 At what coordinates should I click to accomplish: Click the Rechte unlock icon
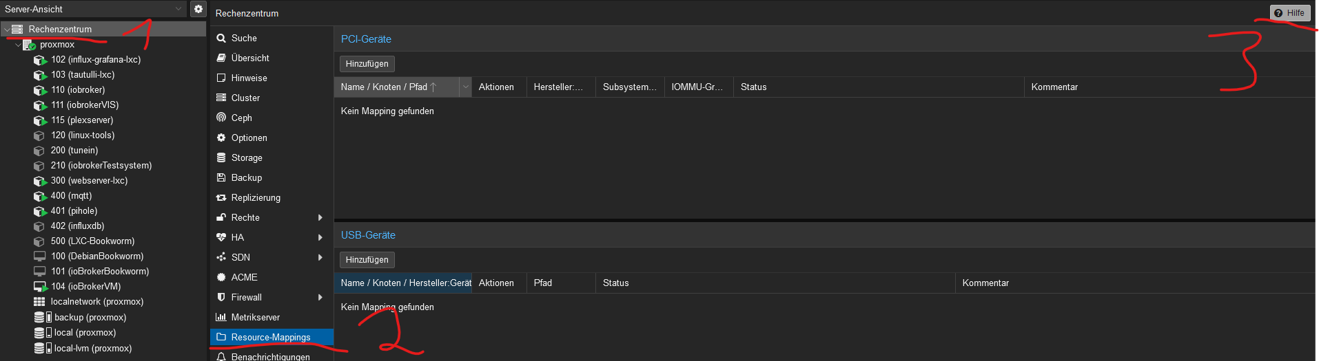pyautogui.click(x=221, y=217)
